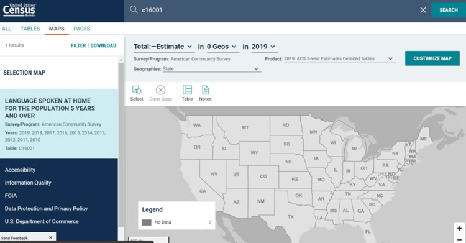Click the SEARCH button
Viewport: 466px width, 243px height.
pyautogui.click(x=449, y=10)
